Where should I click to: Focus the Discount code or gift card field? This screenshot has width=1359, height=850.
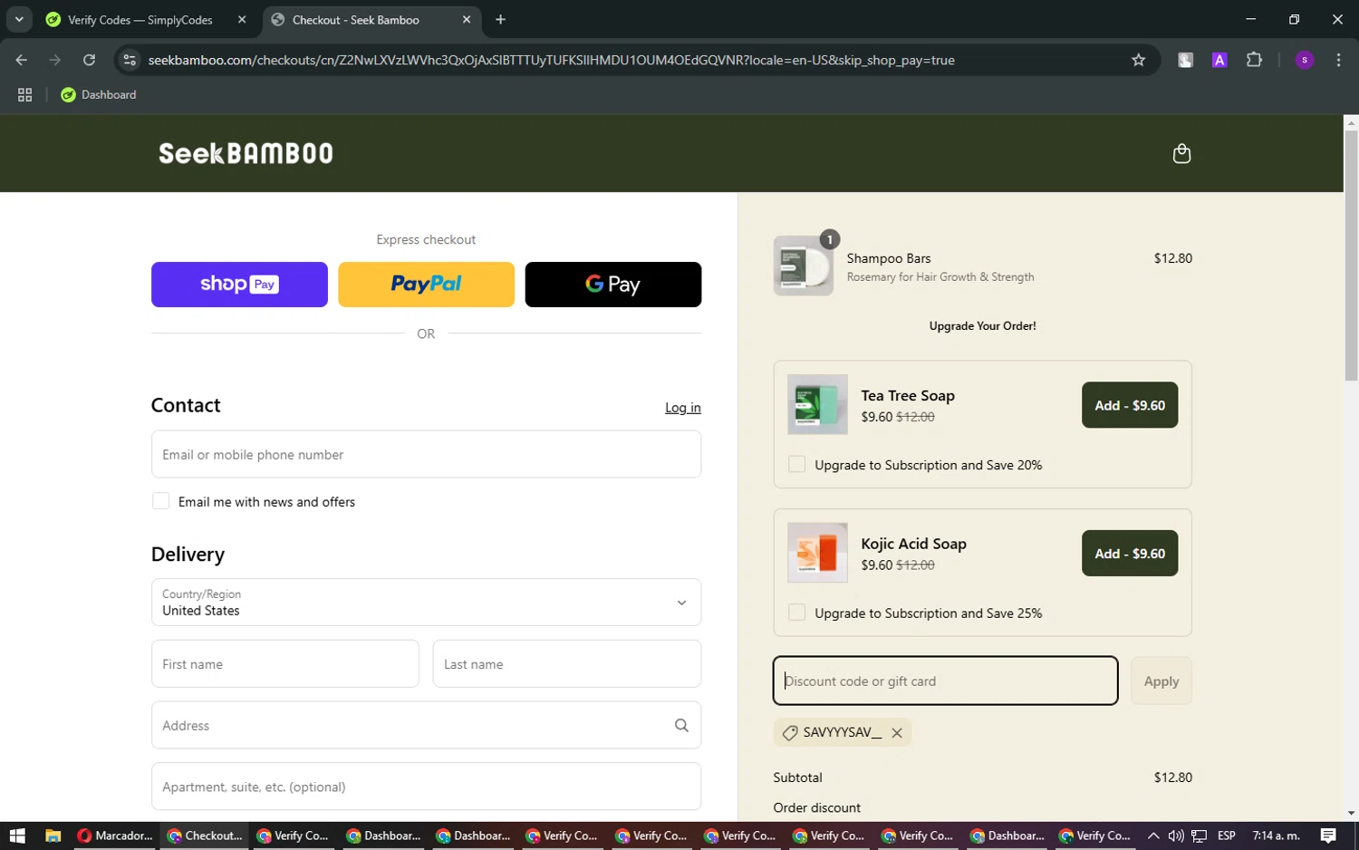point(945,681)
